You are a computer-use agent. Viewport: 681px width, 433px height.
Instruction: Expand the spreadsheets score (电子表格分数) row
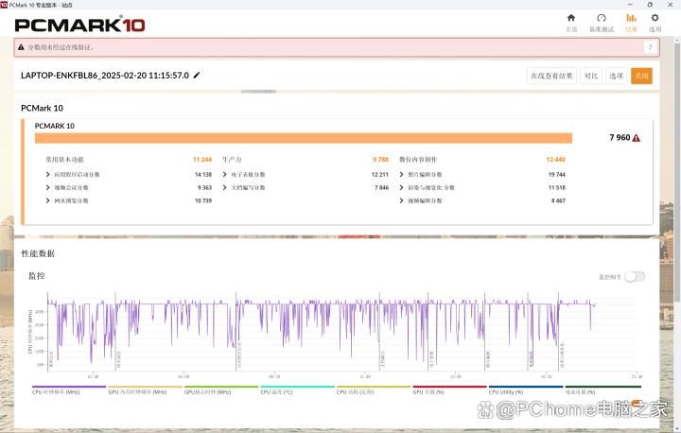pyautogui.click(x=225, y=174)
